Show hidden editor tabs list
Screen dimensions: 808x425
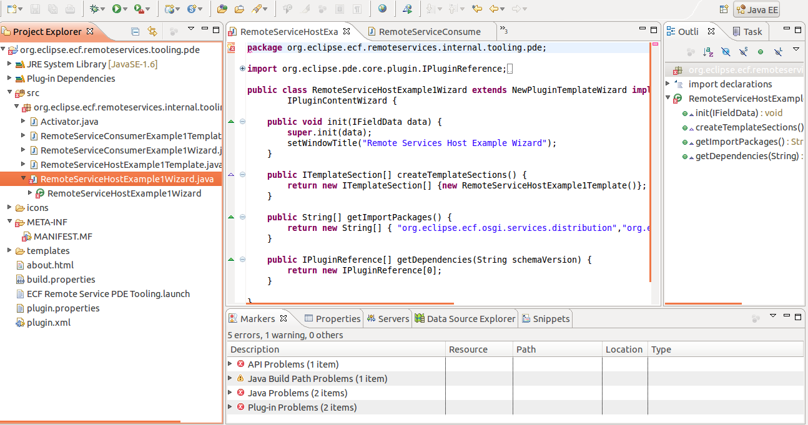(x=503, y=31)
